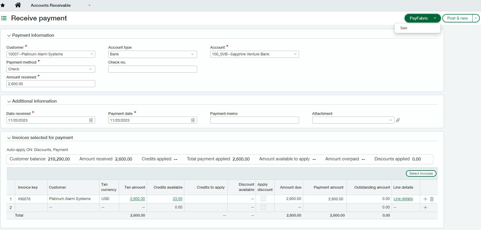Expand the Post & new dropdown arrow
Image resolution: width=481 pixels, height=230 pixels.
coord(476,18)
